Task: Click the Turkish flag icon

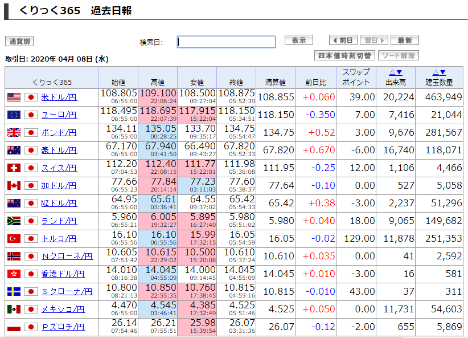Action: (x=14, y=238)
